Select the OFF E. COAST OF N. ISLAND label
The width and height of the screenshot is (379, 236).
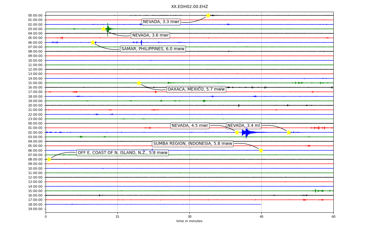(x=123, y=153)
